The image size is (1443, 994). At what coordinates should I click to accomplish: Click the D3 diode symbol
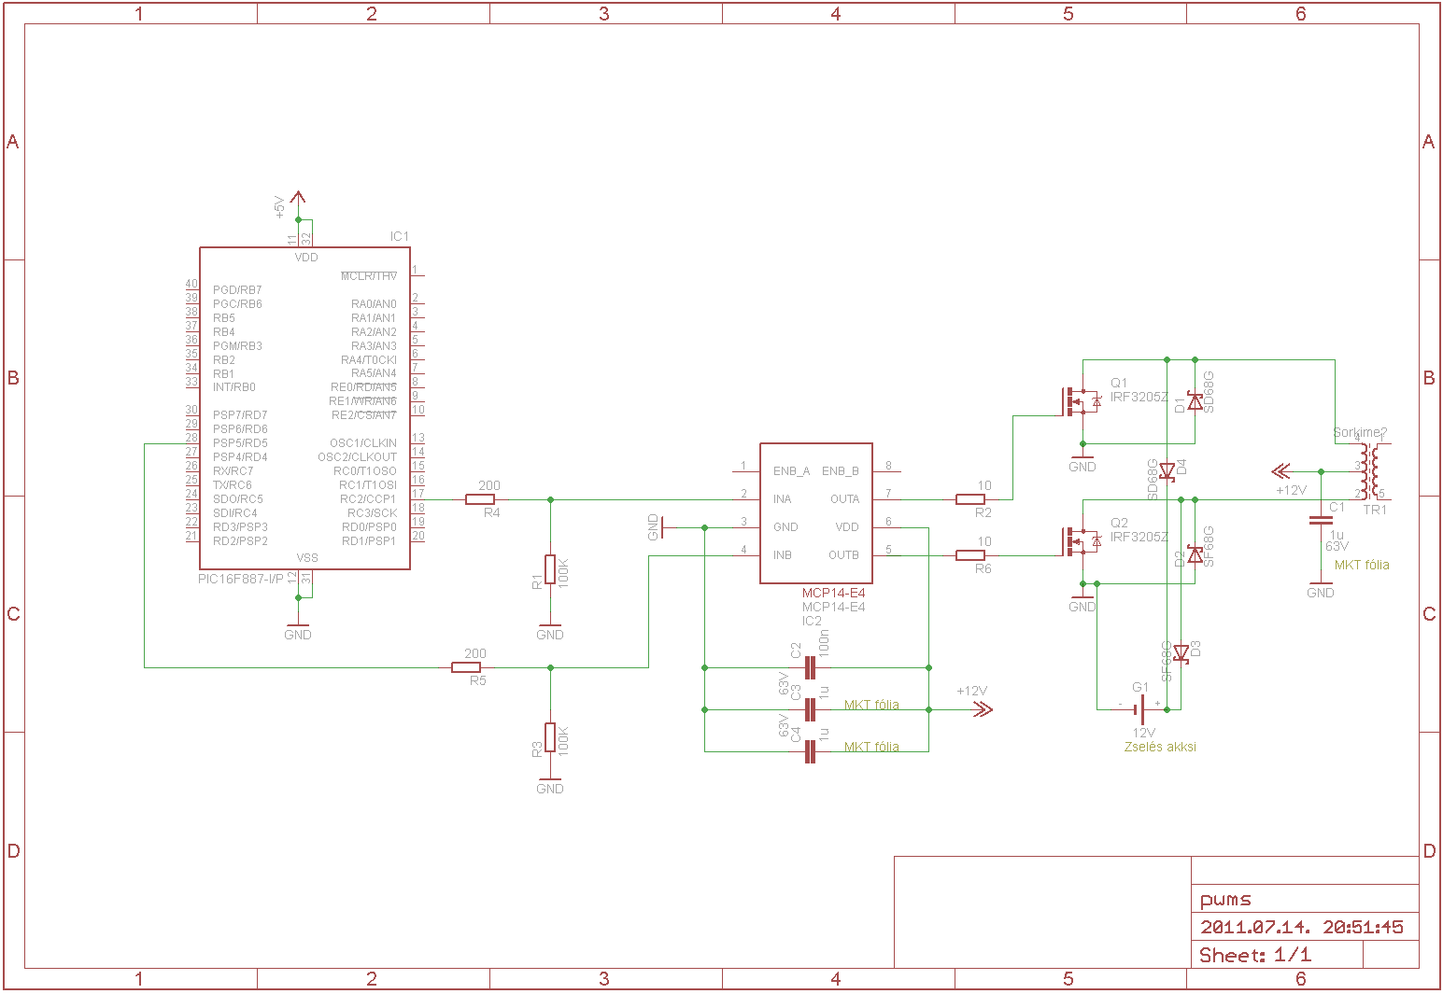pyautogui.click(x=1181, y=652)
